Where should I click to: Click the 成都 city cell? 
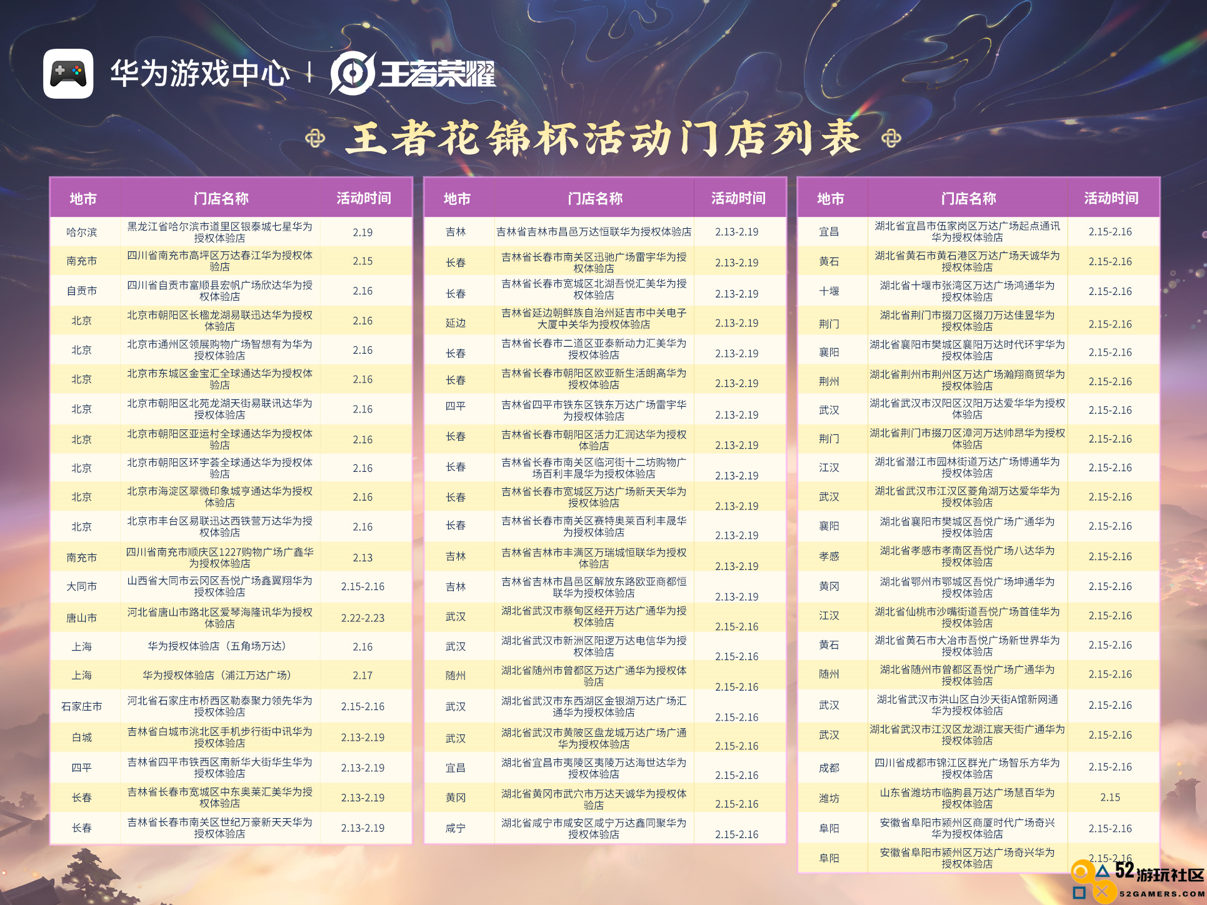coord(829,768)
